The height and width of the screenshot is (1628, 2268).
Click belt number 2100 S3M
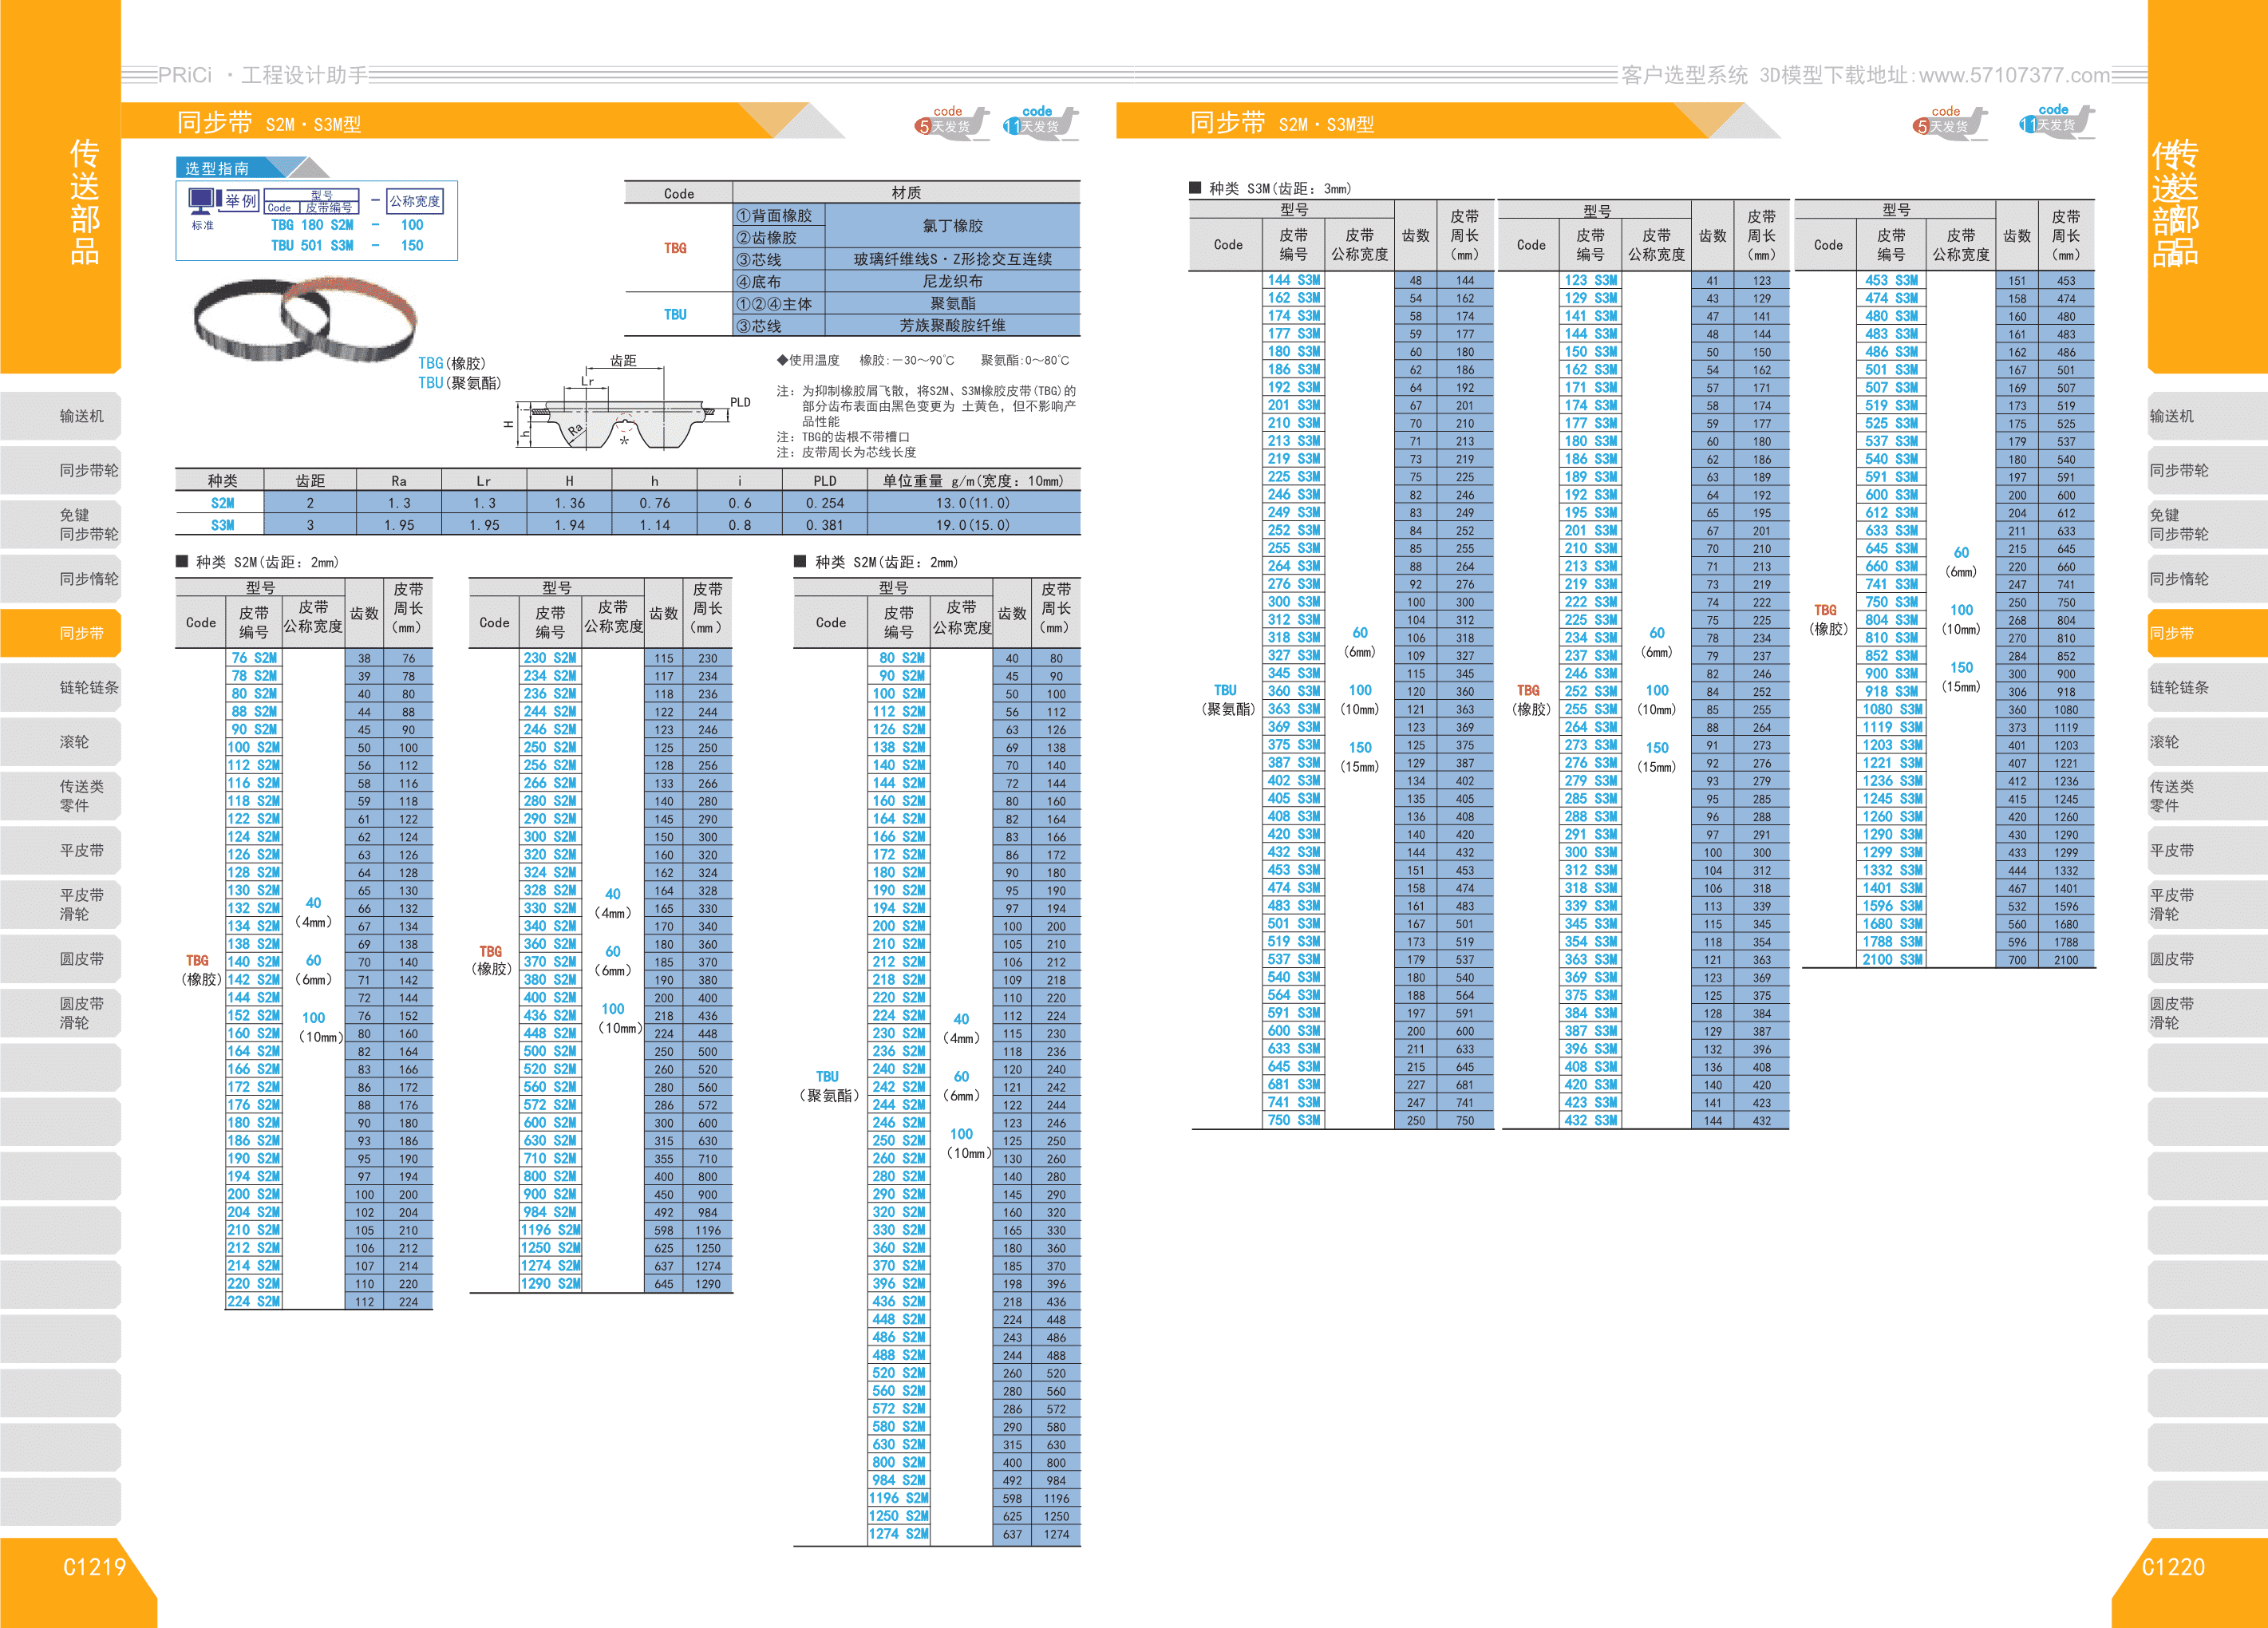coord(1892,960)
